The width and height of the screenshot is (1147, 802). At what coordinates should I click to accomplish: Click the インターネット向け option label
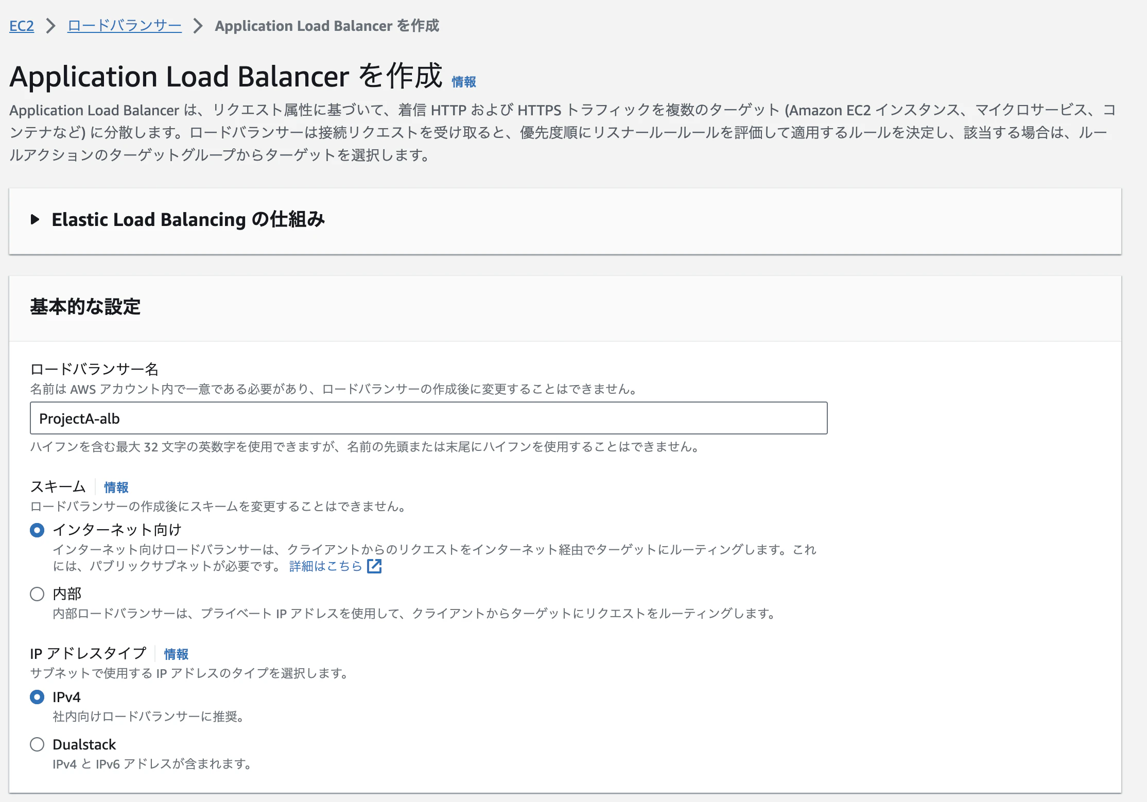[117, 530]
